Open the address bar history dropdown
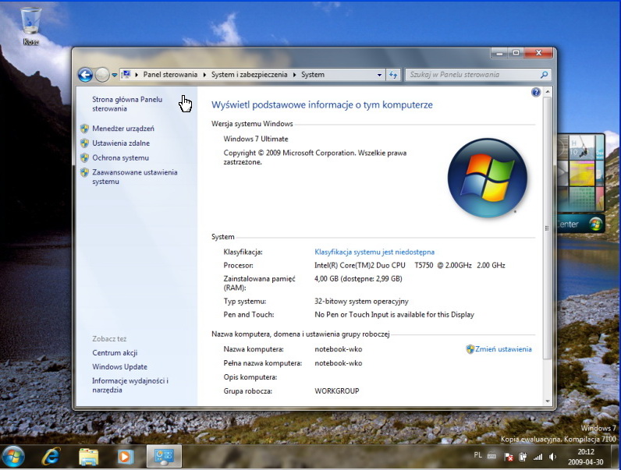This screenshot has height=470, width=621. tap(379, 75)
